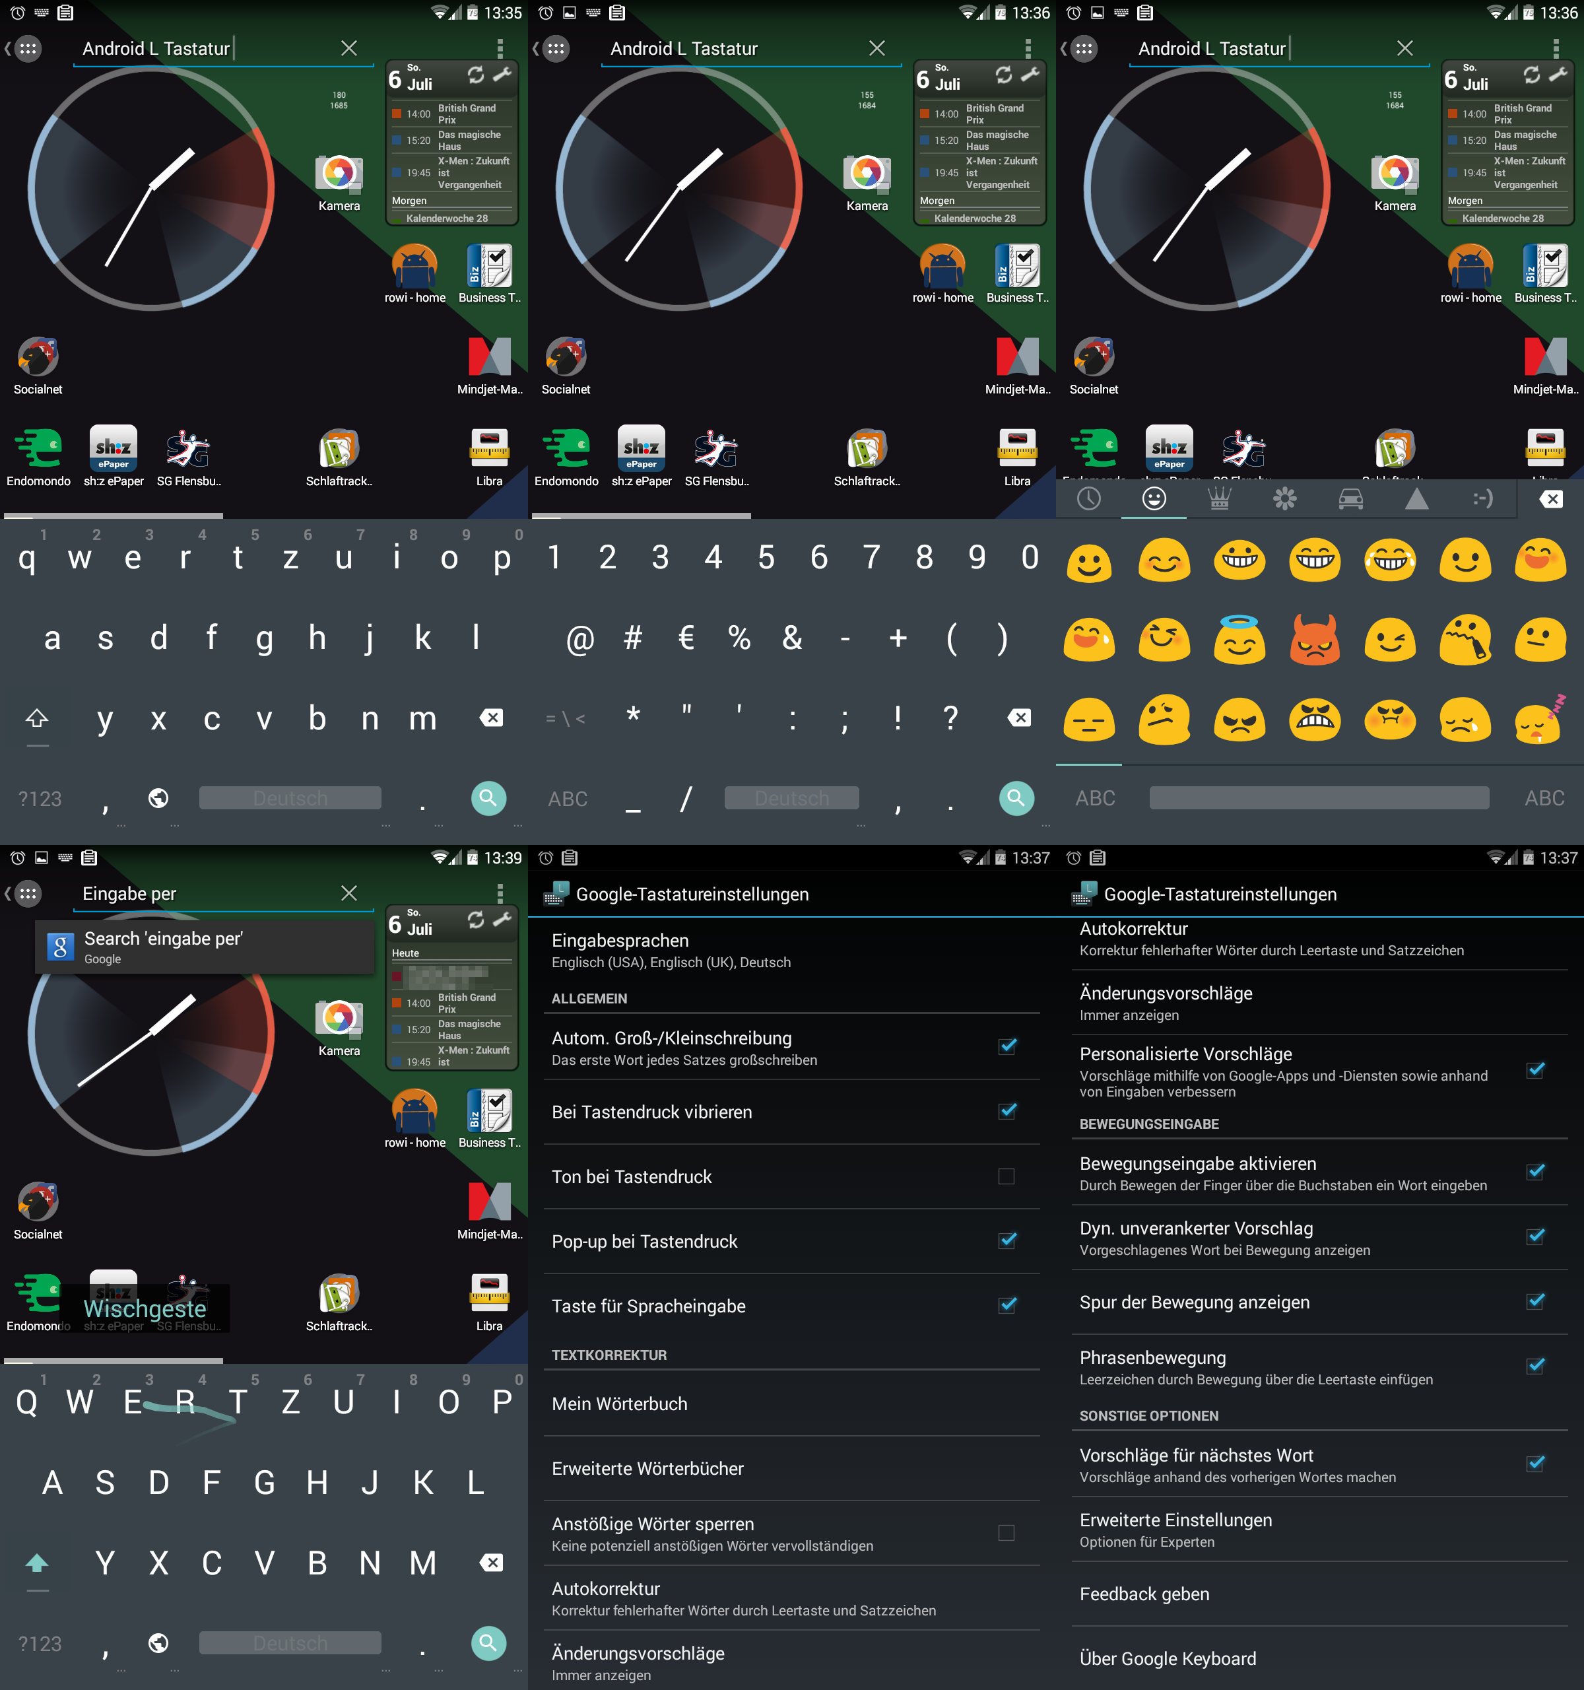The height and width of the screenshot is (1690, 1584).
Task: Tap Google suggestion Search 'eingabe per'
Action: [205, 947]
